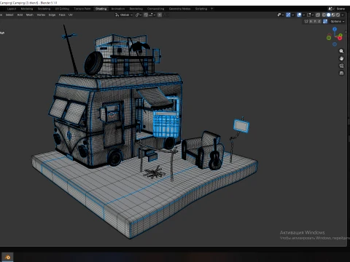Image resolution: width=350 pixels, height=262 pixels.
Task: Switch to wireframe viewport shading
Action: click(x=324, y=15)
